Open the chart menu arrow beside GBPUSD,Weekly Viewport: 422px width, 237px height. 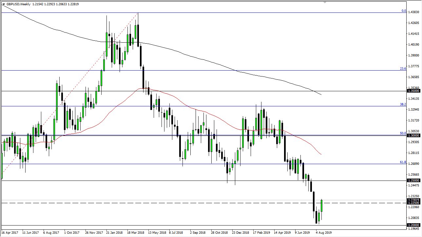coord(4,4)
